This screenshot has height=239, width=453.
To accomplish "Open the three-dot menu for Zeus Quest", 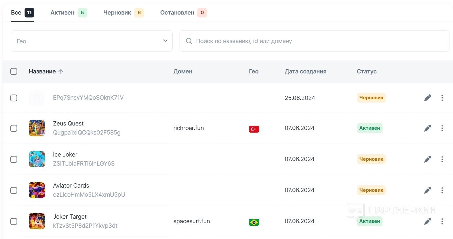I will click(x=442, y=128).
